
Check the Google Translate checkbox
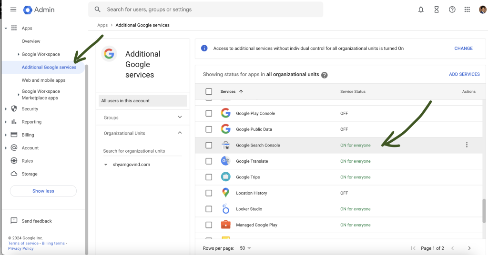pos(209,161)
